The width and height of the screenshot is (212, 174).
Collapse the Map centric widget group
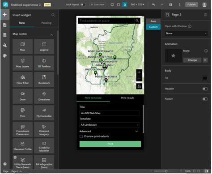tap(51, 34)
